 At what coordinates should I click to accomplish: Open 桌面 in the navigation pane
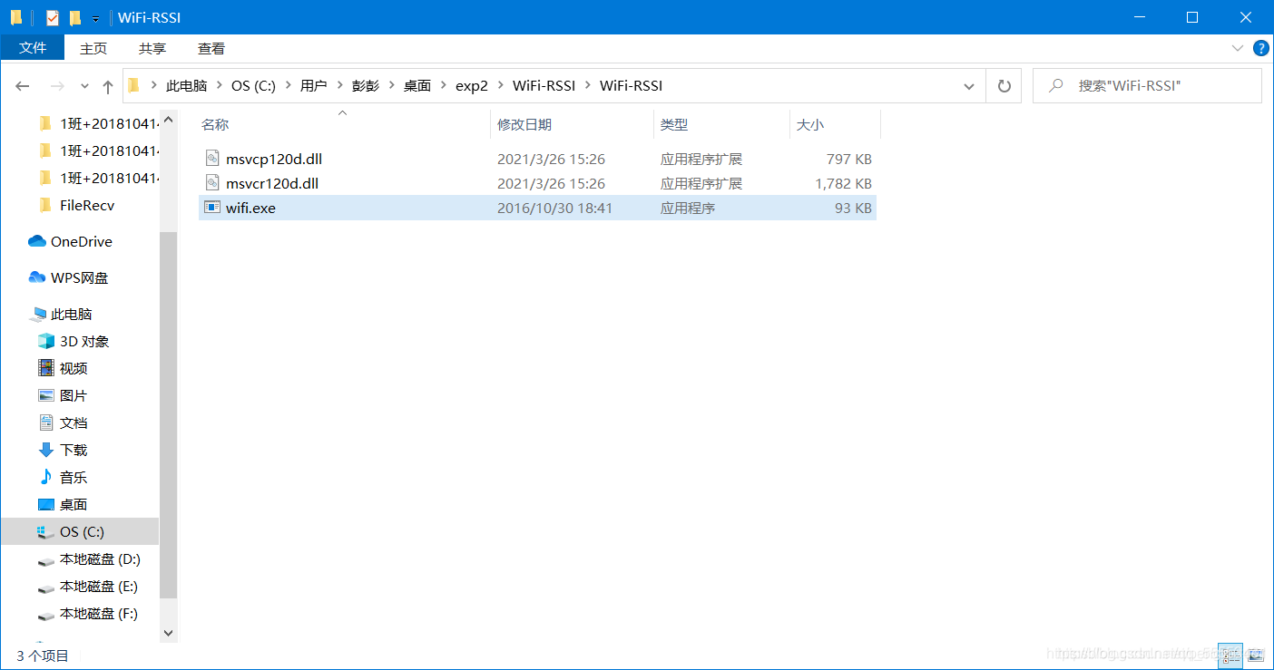coord(73,504)
